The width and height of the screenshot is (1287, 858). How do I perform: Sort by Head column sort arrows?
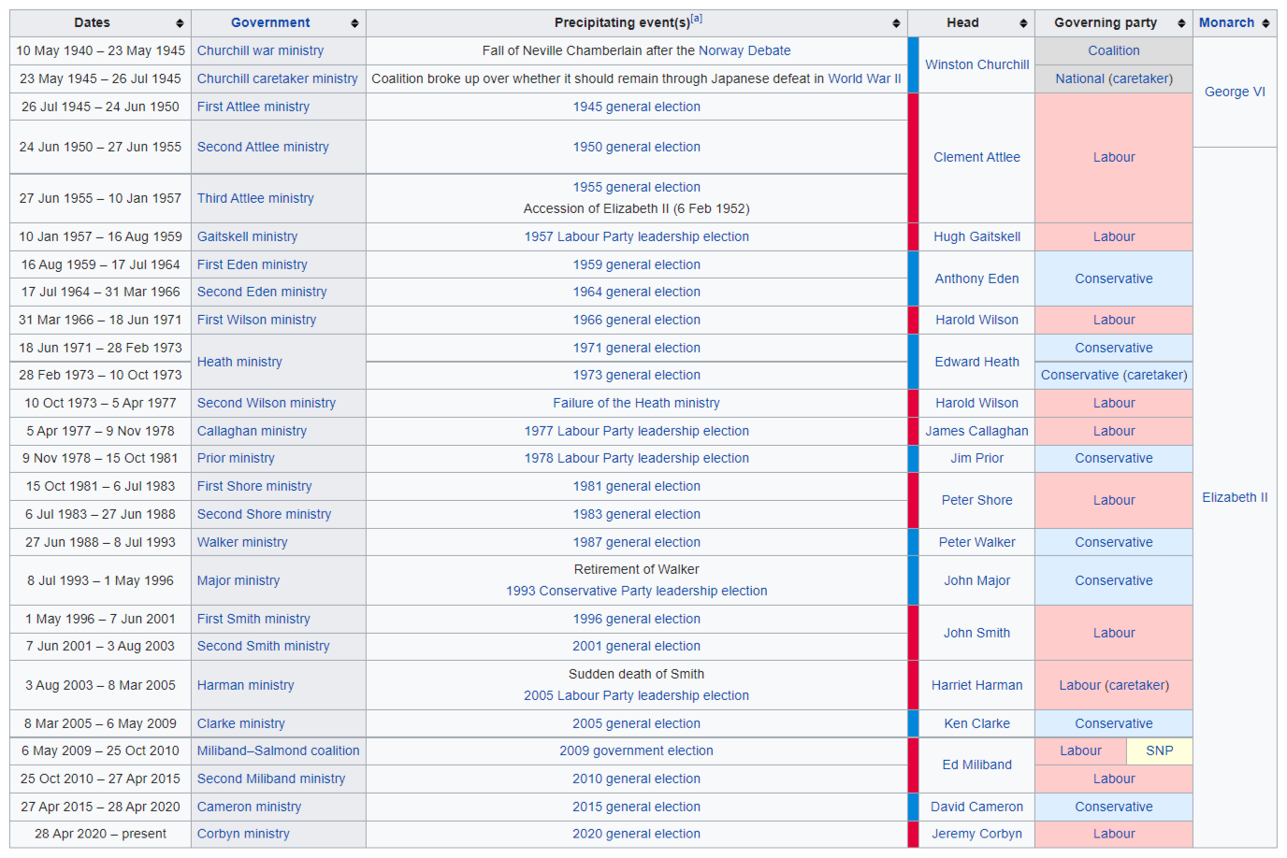tap(1023, 23)
